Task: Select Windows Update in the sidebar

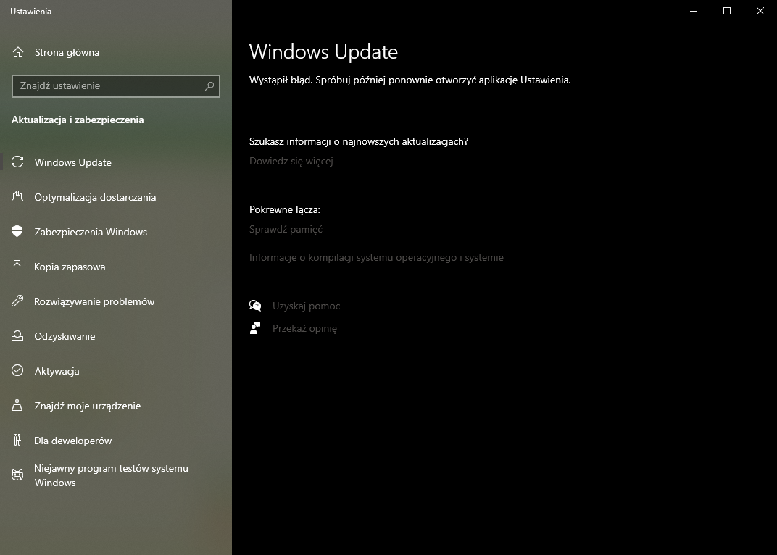Action: (x=116, y=162)
